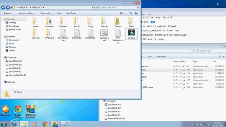Viewport: 226px width, 127px height.
Task: Select the WPI.exe application
Action: (131, 34)
